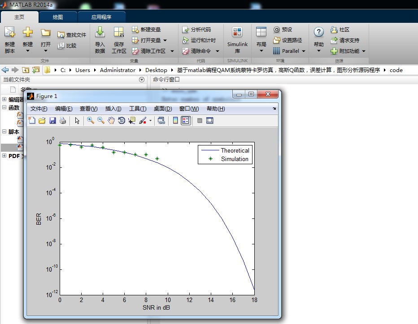The image size is (418, 324).
Task: Click the Users segment in the path bar
Action: pos(83,70)
